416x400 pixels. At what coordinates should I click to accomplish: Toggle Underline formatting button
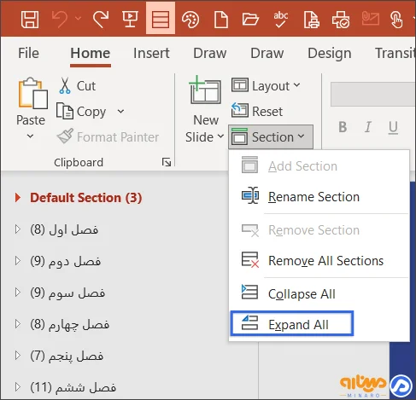tap(393, 127)
